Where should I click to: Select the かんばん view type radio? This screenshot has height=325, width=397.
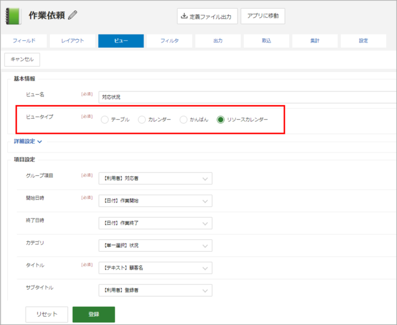183,120
